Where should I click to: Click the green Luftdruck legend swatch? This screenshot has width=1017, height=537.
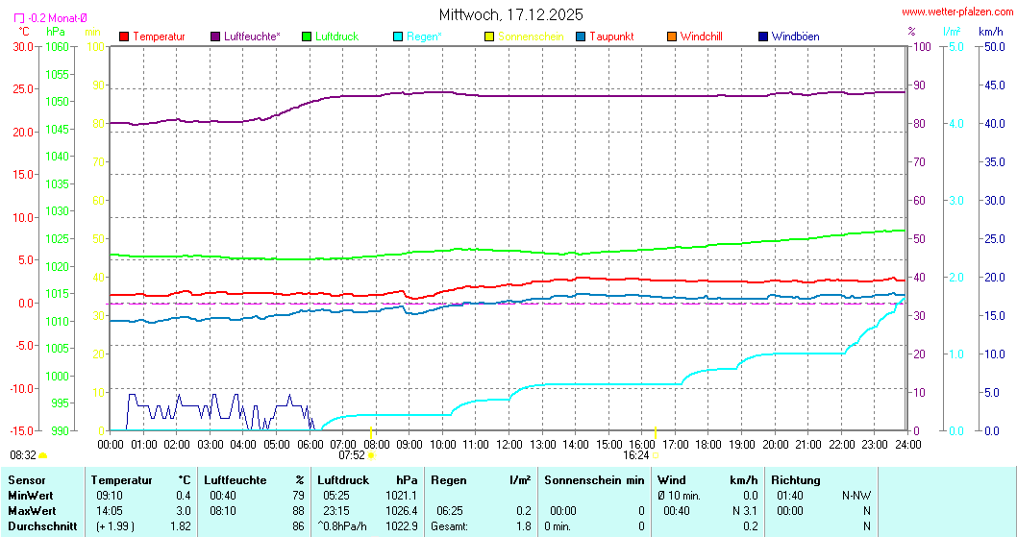pyautogui.click(x=308, y=37)
